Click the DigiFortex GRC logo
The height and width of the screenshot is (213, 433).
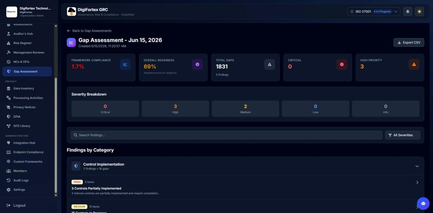tap(71, 11)
